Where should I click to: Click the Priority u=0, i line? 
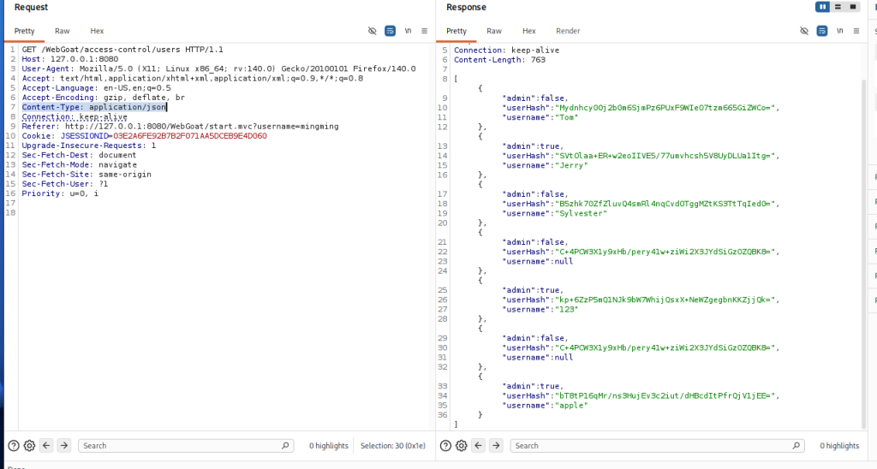(60, 193)
